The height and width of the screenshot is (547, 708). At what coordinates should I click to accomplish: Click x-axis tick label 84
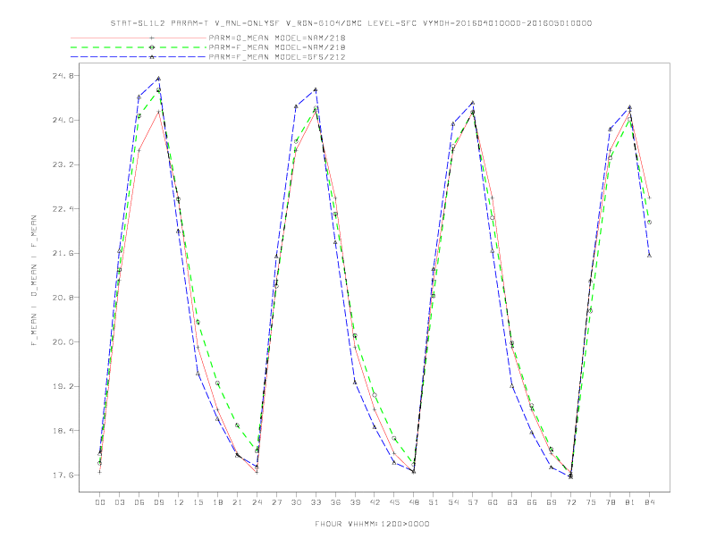coord(650,502)
